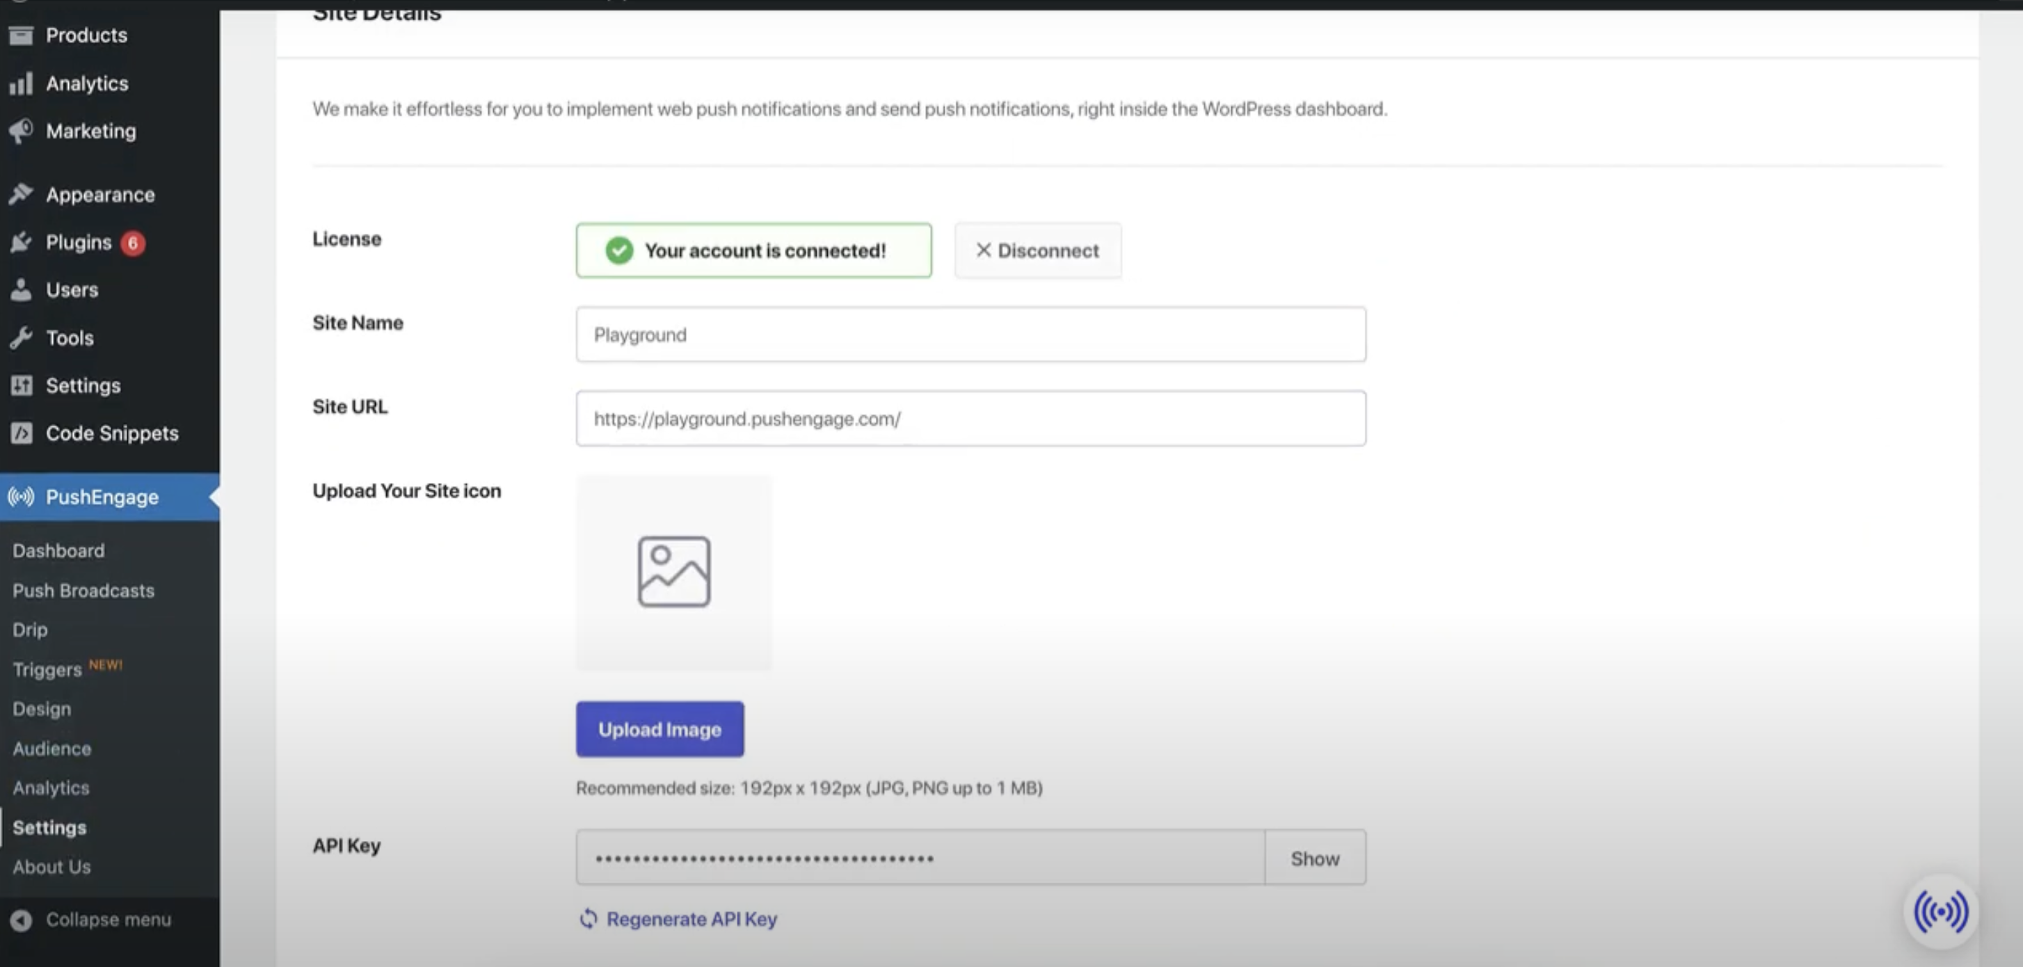Open Plugins with update badge
This screenshot has height=967, width=2023.
tap(79, 243)
